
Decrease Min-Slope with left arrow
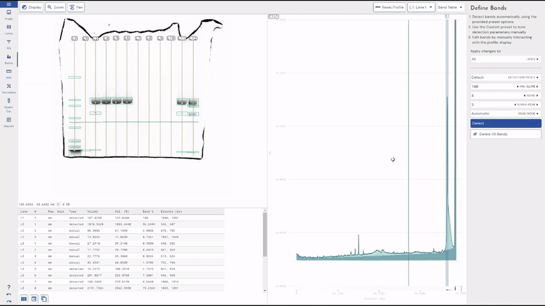coord(517,86)
